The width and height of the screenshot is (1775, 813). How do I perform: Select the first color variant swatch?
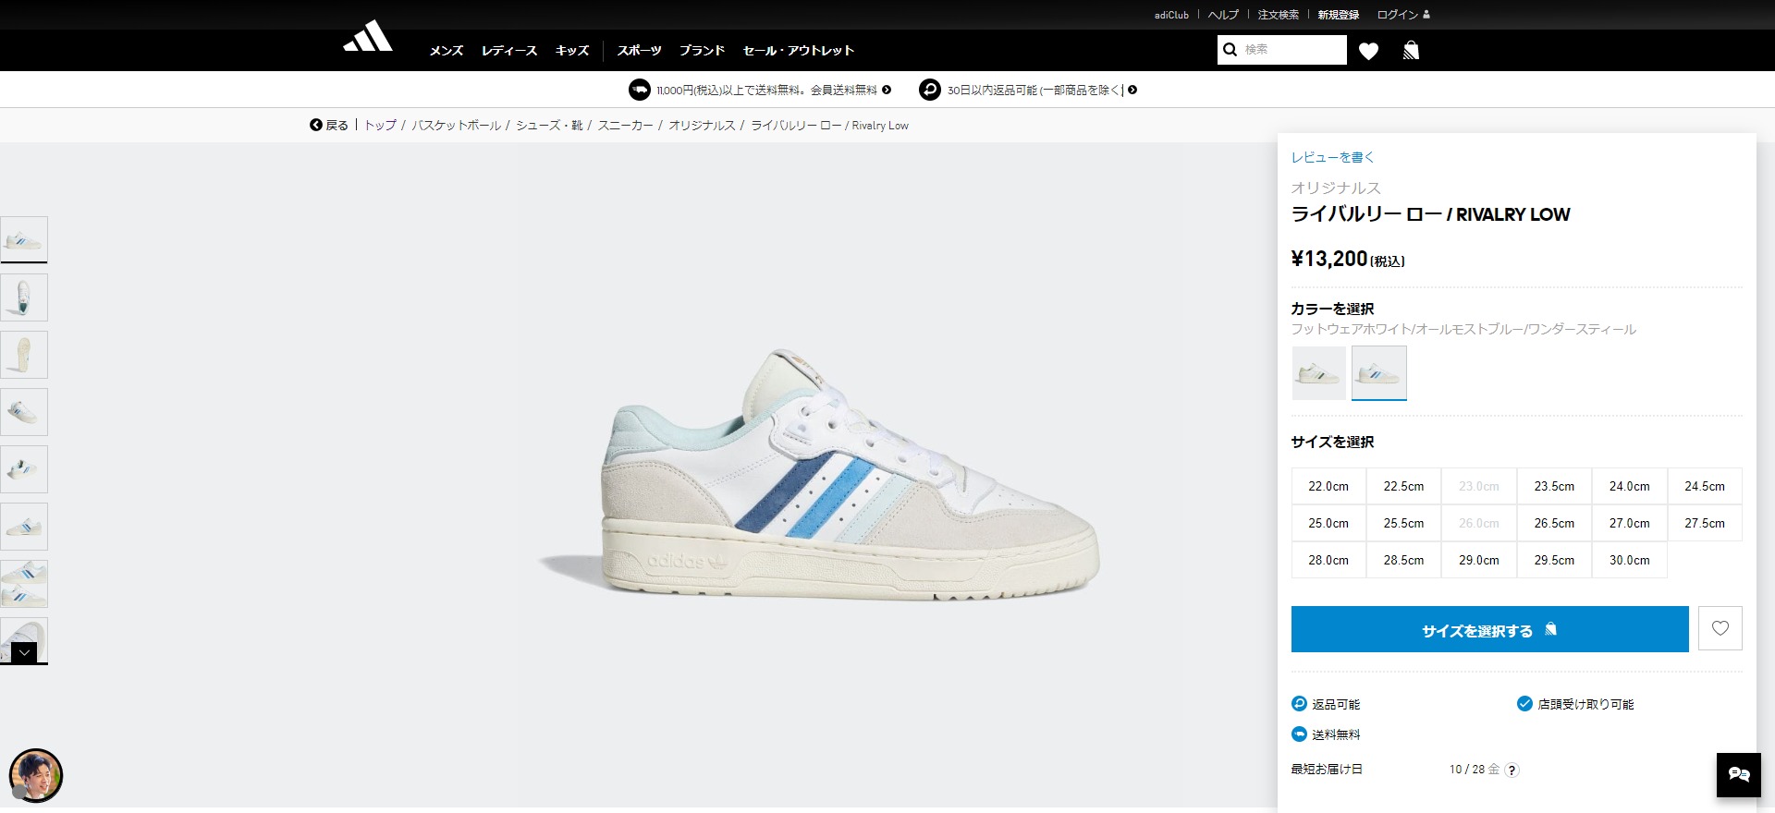coord(1319,373)
